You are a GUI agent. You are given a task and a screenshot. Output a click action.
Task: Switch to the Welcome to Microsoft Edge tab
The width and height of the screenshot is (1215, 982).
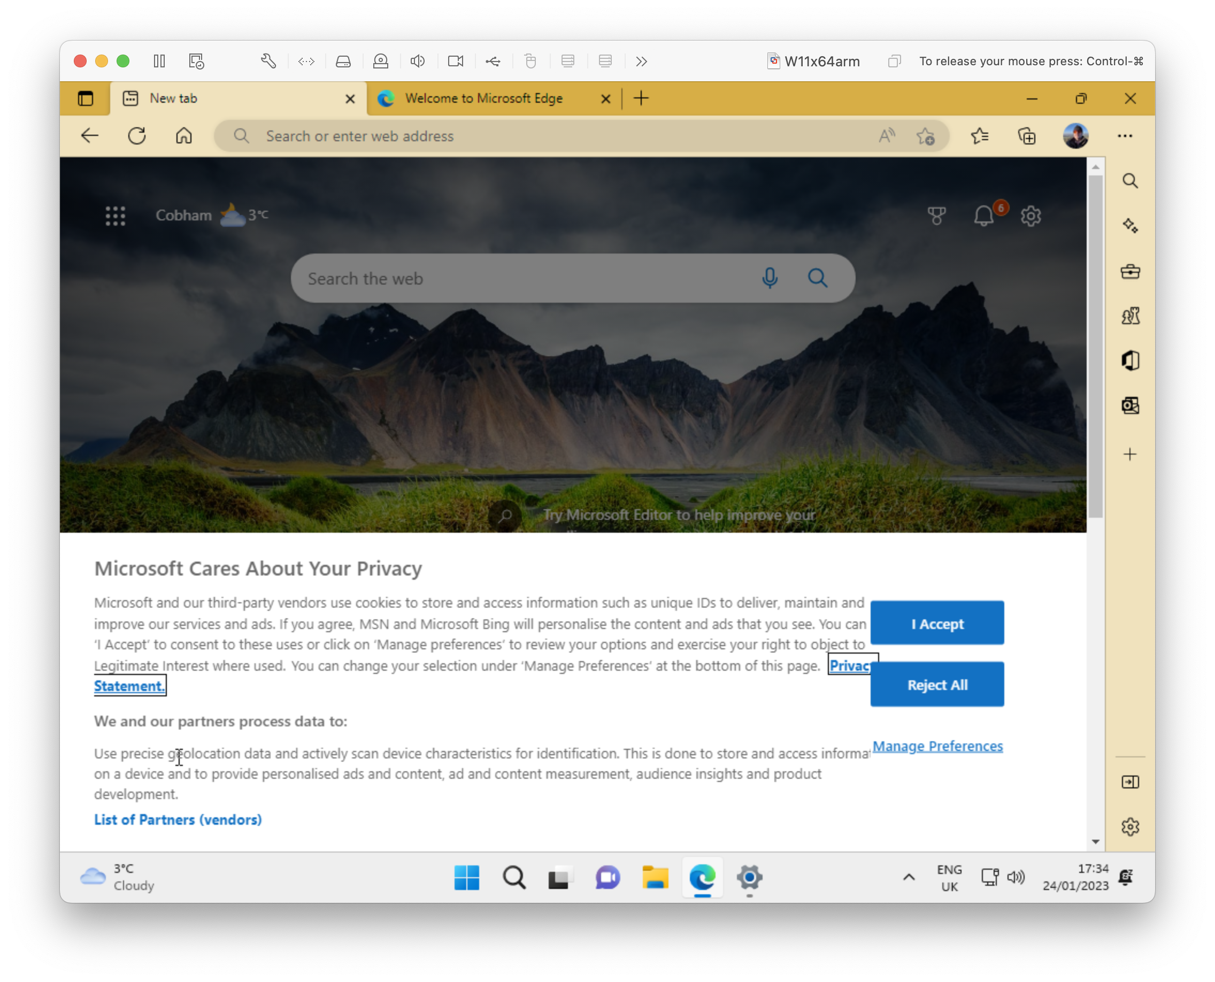pyautogui.click(x=483, y=98)
